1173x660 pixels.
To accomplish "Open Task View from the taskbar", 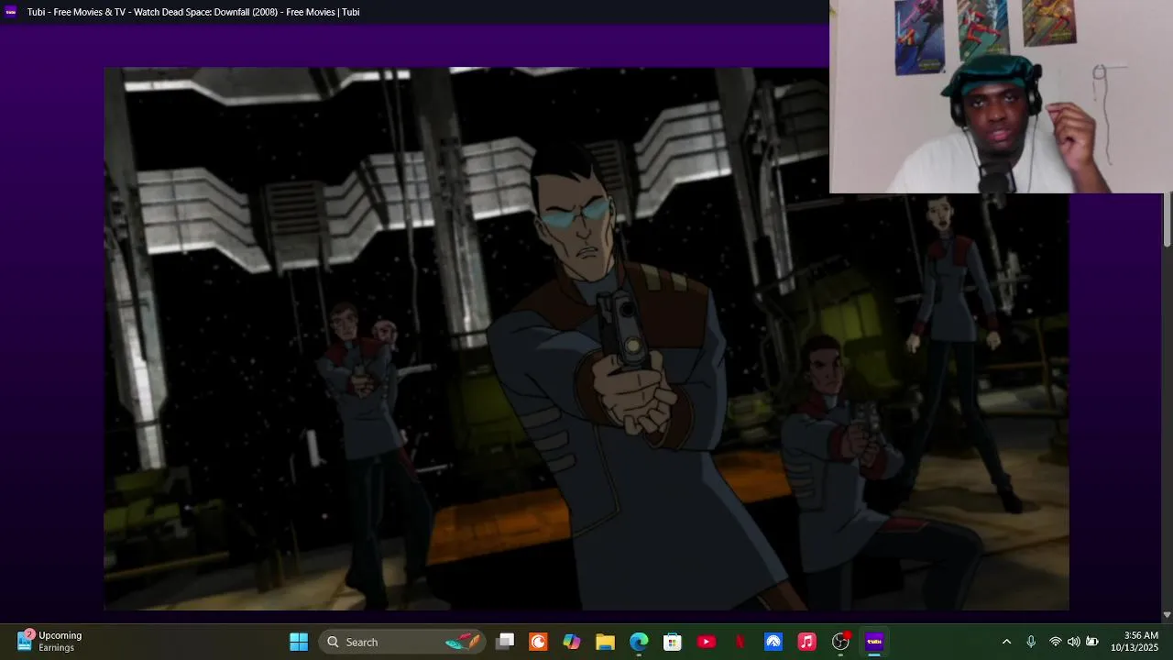I will point(505,642).
